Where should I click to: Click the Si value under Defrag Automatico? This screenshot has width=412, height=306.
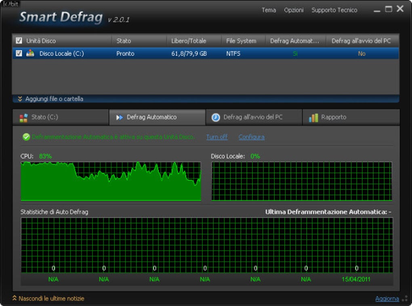pos(295,53)
